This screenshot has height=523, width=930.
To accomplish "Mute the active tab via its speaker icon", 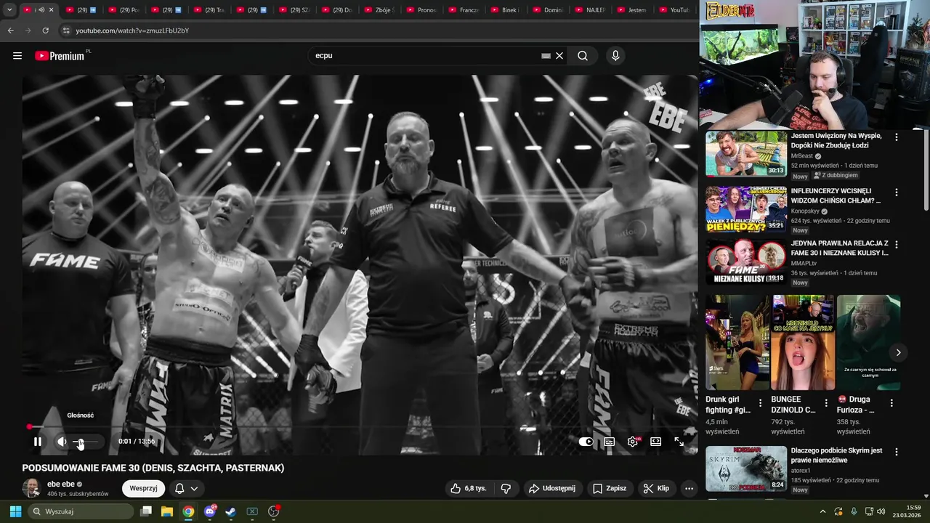I will tap(41, 10).
